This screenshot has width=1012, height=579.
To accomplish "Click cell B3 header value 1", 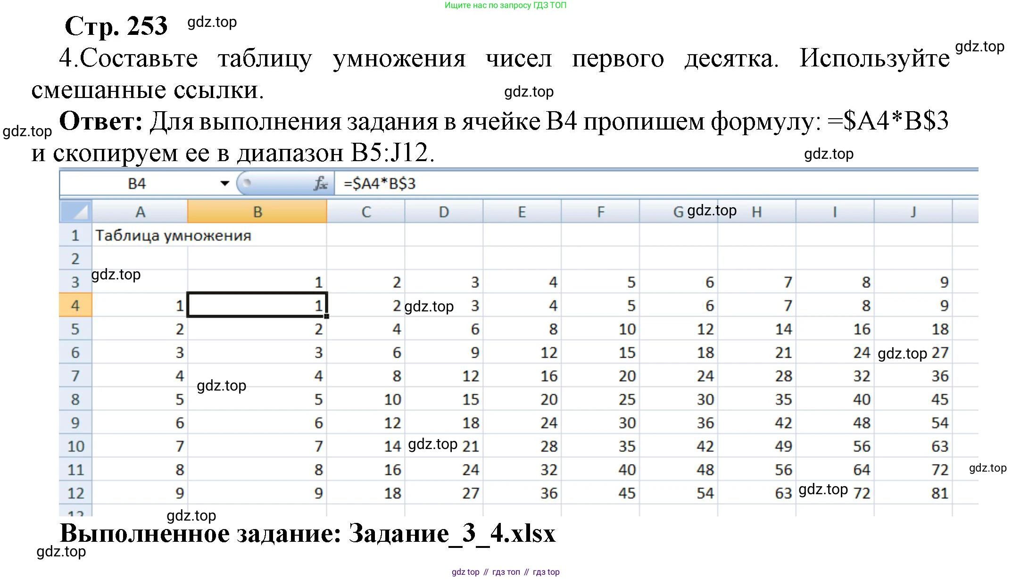I will tap(257, 282).
